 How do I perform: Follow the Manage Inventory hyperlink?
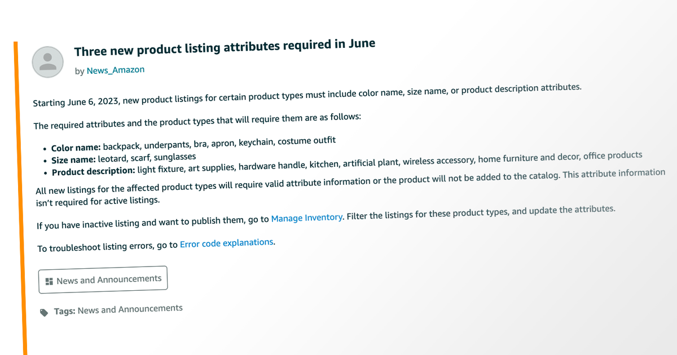click(306, 218)
